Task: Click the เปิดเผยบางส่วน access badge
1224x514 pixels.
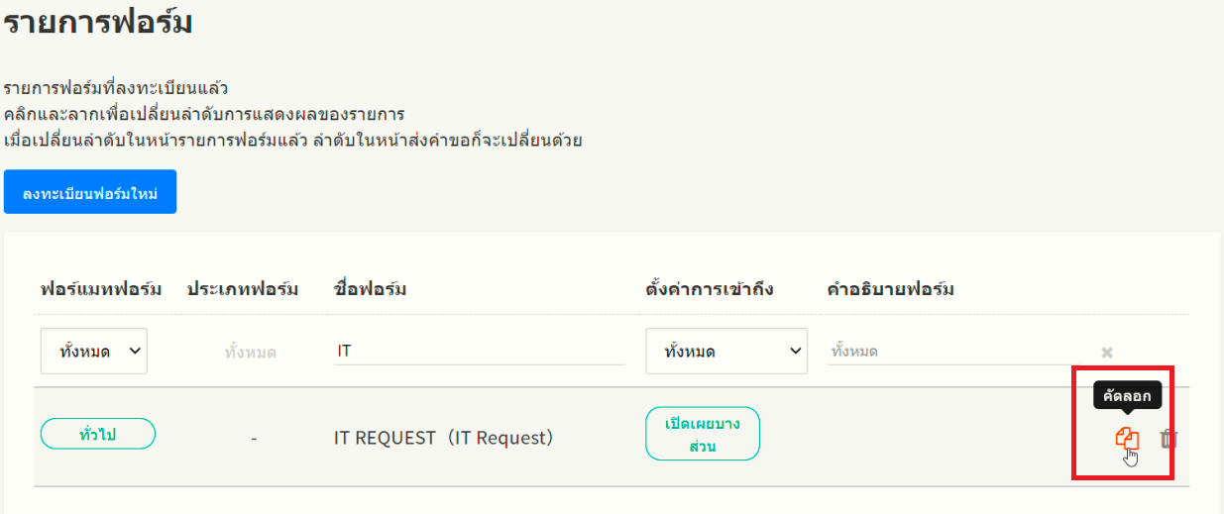Action: click(x=703, y=434)
